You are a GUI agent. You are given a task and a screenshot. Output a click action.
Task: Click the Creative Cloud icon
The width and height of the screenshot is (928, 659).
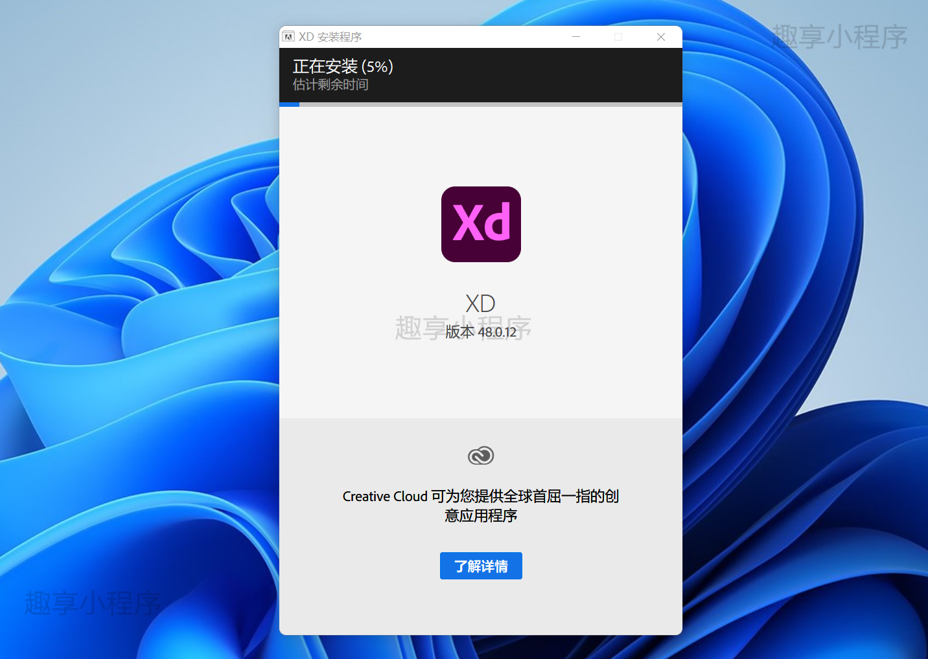[481, 456]
